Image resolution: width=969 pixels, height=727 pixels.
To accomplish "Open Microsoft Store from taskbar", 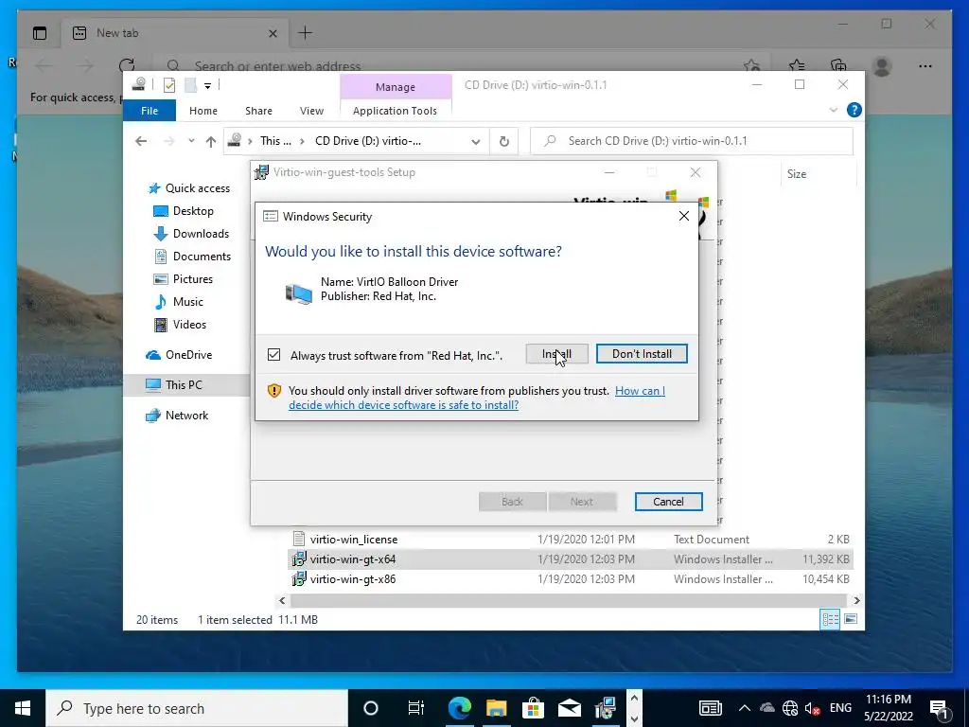I will click(x=533, y=708).
